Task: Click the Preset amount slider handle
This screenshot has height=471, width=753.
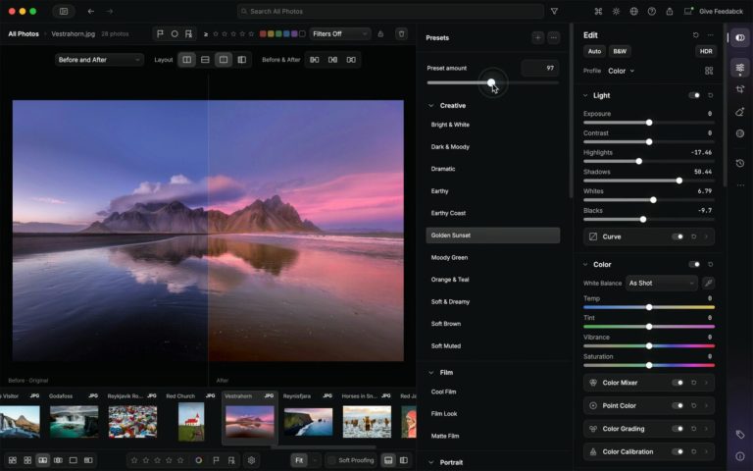Action: coord(491,82)
